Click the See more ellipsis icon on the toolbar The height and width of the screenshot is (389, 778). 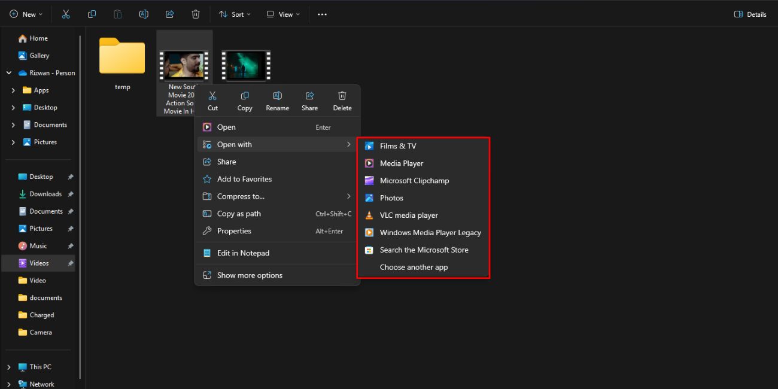click(322, 14)
